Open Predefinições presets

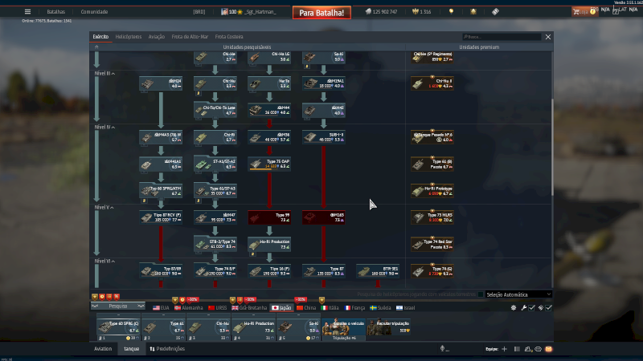click(x=167, y=349)
